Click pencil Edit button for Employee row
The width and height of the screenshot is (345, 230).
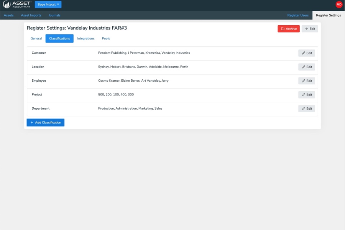click(306, 81)
